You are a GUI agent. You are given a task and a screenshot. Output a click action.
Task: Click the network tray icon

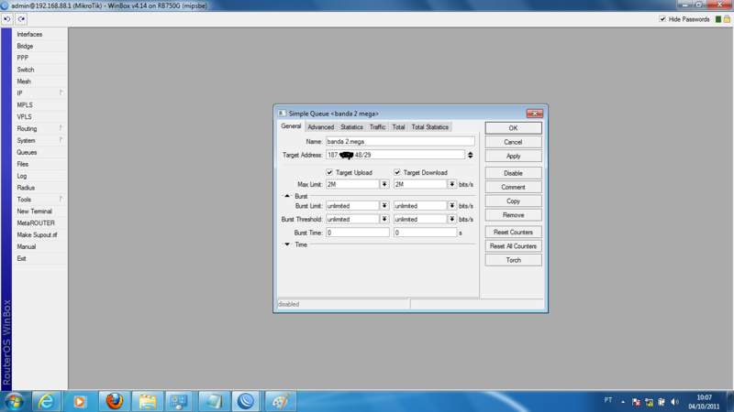click(x=649, y=402)
